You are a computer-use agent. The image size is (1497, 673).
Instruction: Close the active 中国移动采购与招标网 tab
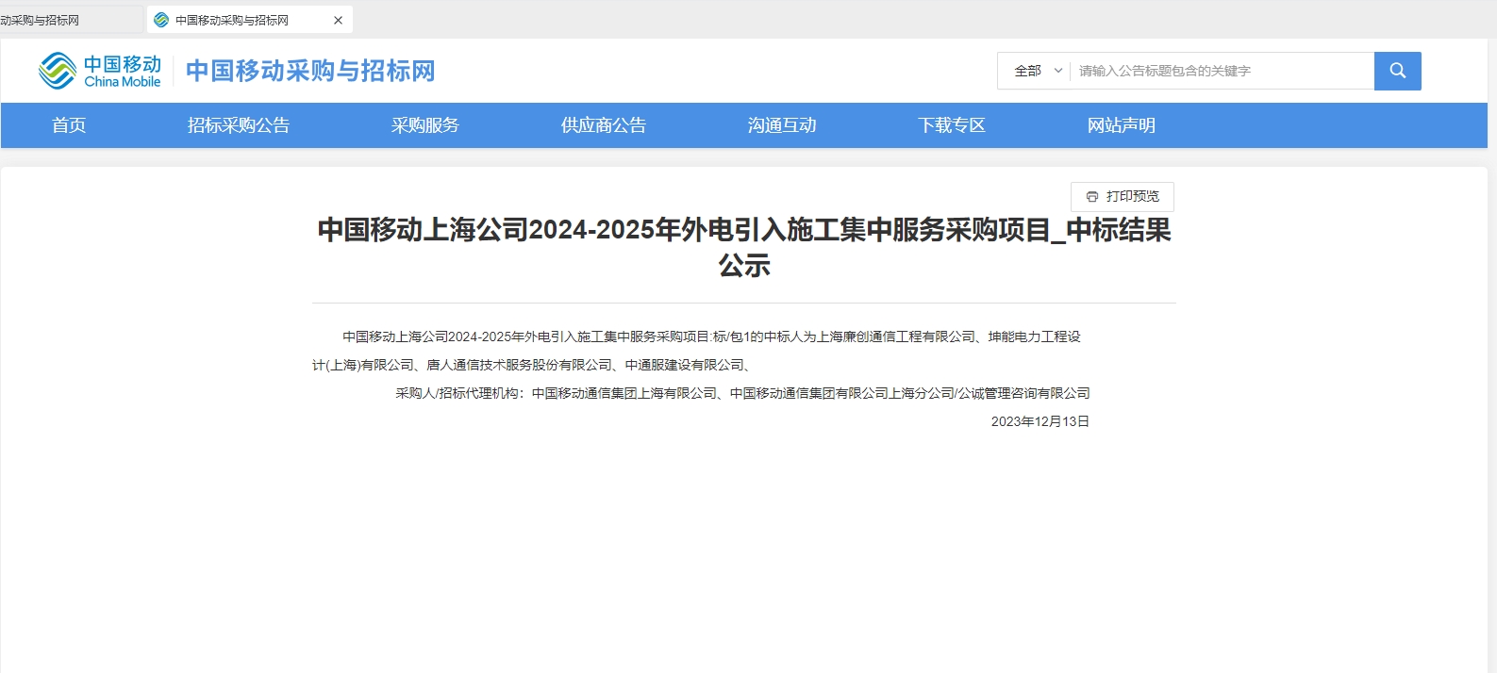click(x=338, y=20)
